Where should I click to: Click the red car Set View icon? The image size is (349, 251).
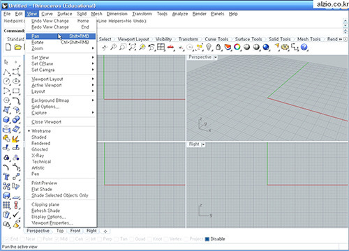[x=171, y=47]
